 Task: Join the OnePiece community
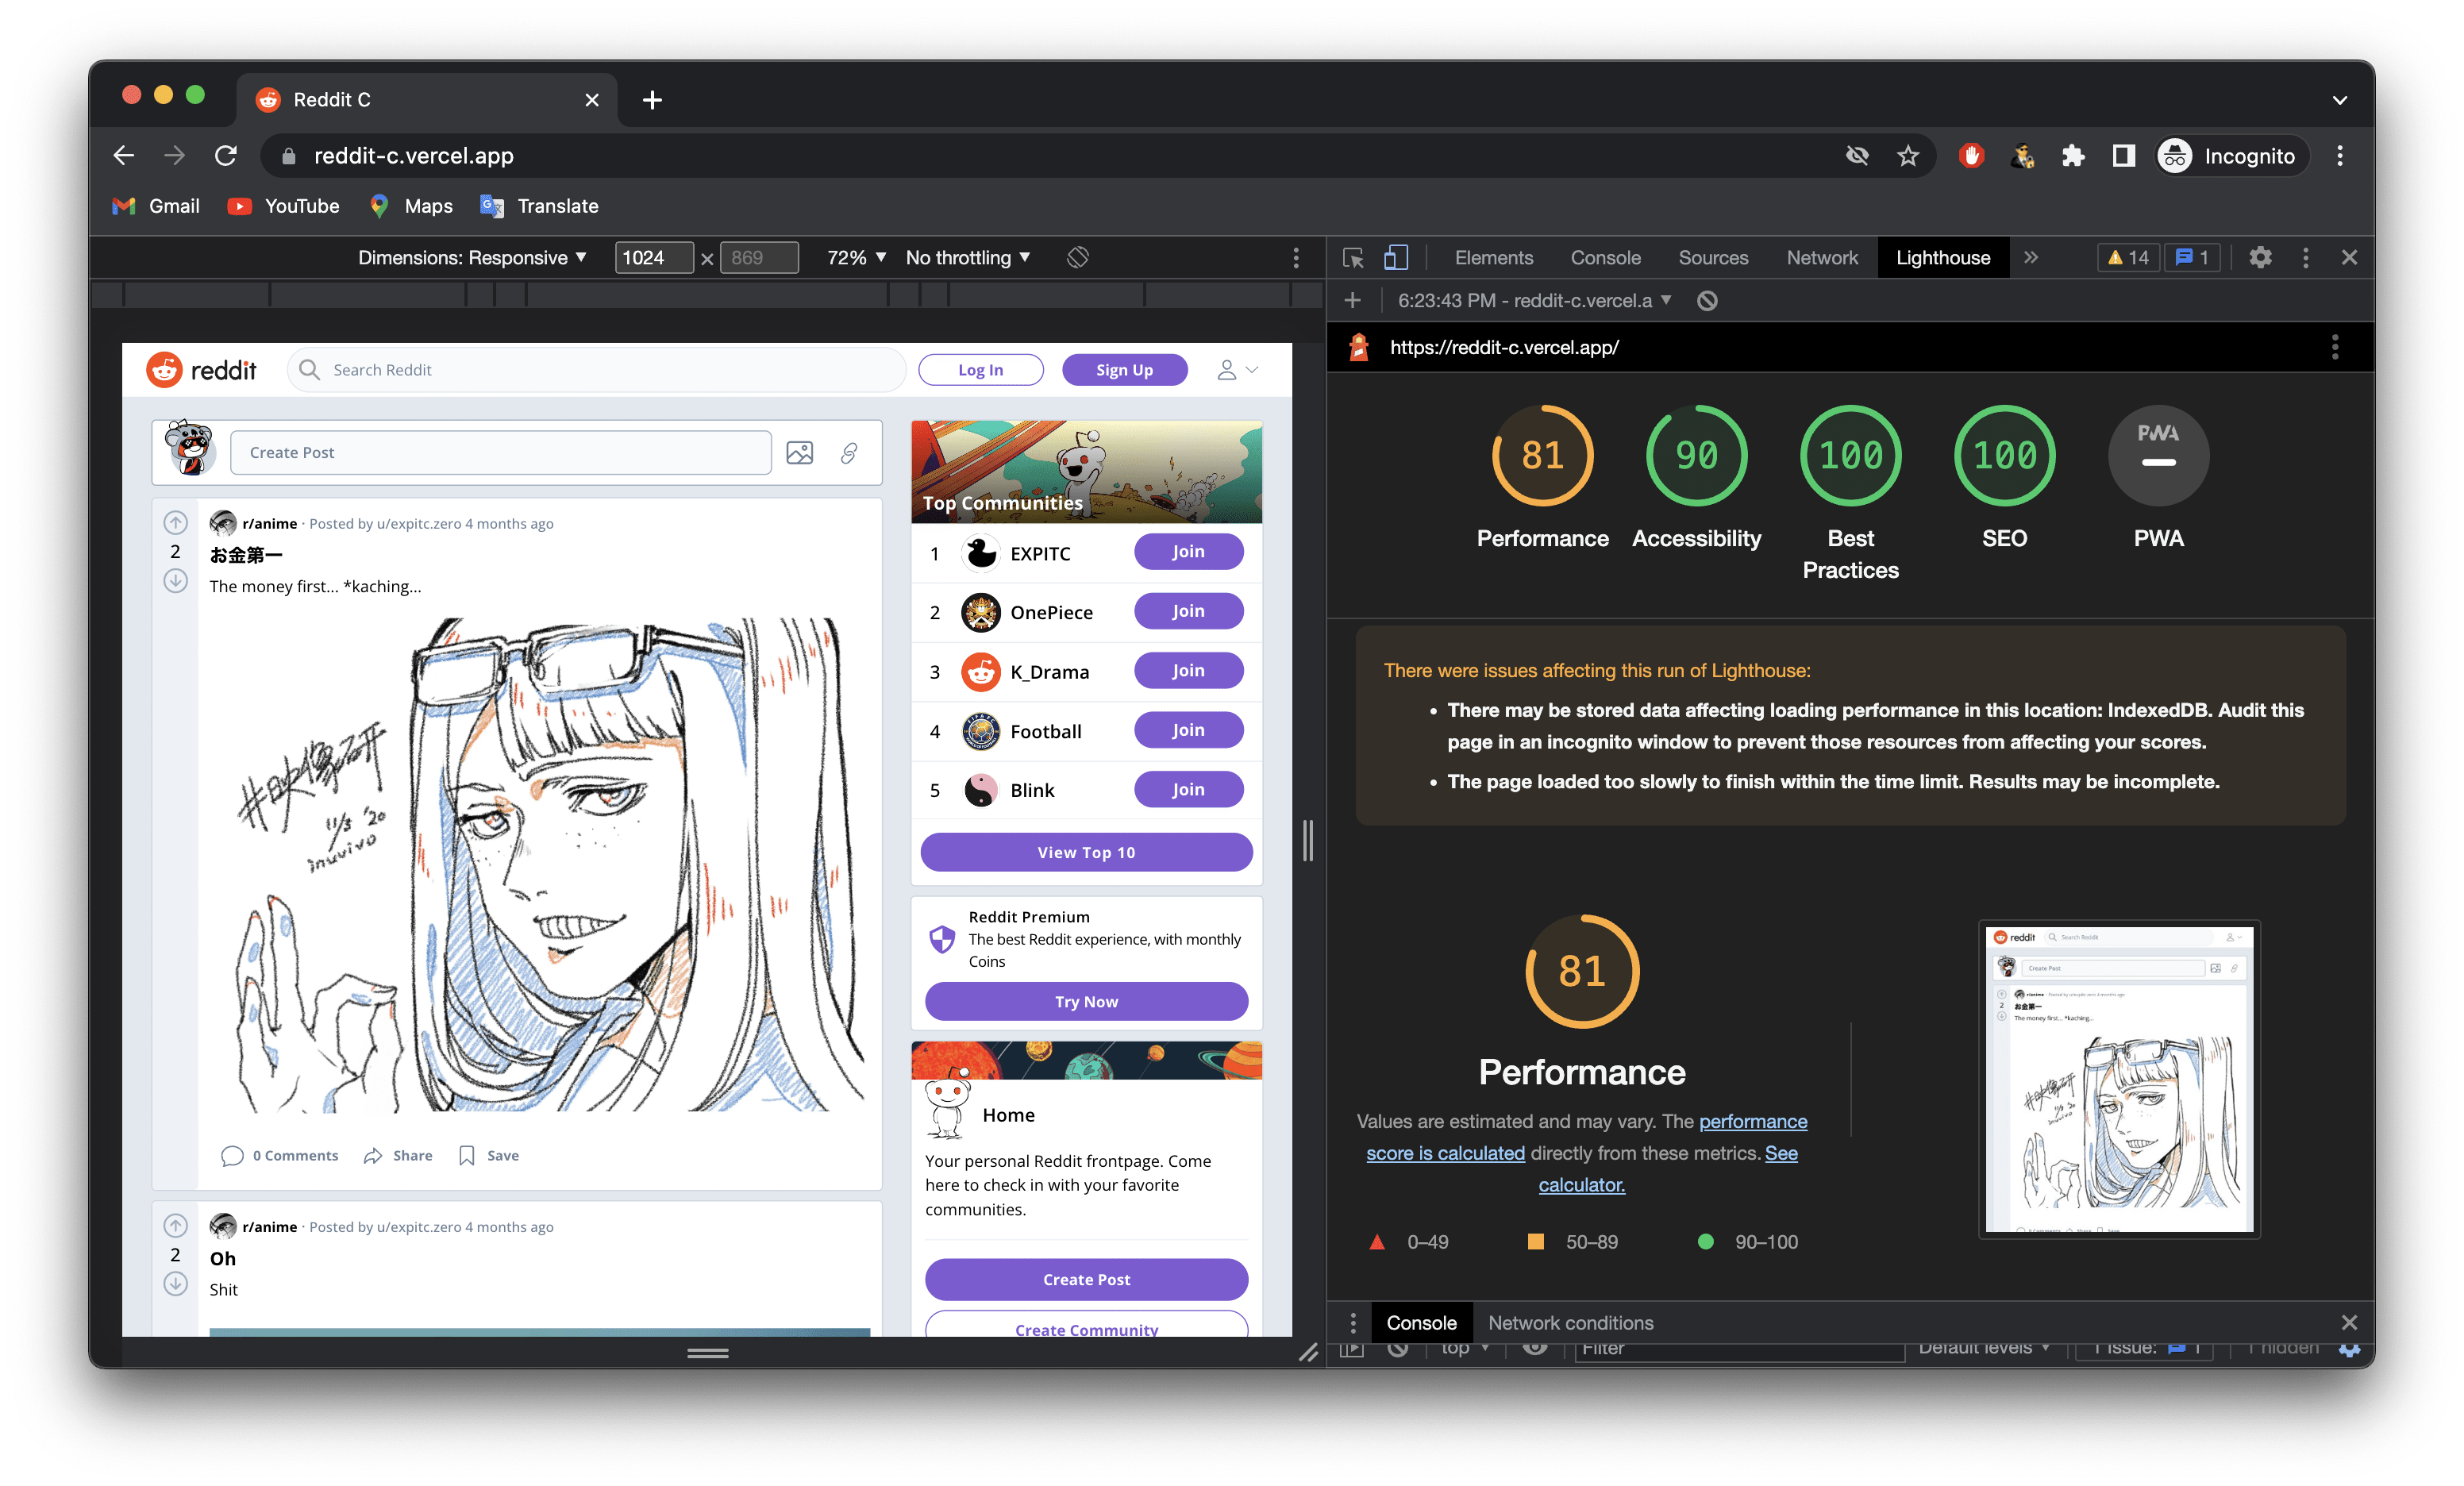pos(1188,611)
